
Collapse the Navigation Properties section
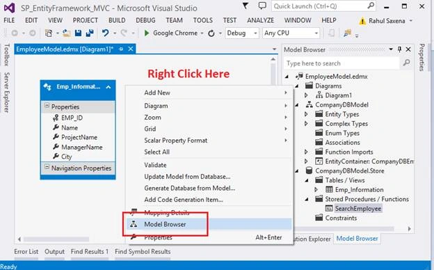[47, 167]
